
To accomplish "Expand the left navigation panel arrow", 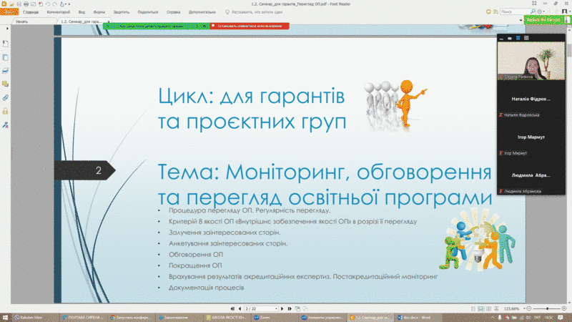I will click(7, 29).
